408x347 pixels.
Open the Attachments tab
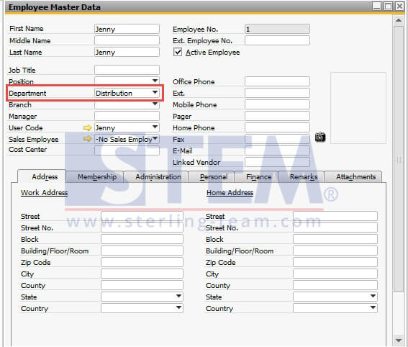[x=353, y=177]
